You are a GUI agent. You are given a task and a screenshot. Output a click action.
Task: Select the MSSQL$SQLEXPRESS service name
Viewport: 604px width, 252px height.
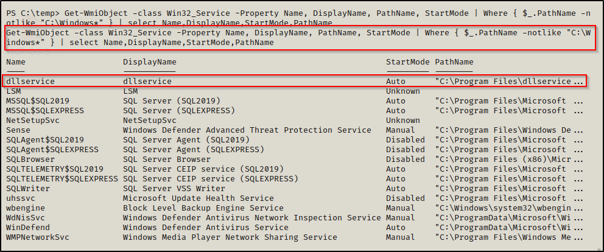pos(45,111)
